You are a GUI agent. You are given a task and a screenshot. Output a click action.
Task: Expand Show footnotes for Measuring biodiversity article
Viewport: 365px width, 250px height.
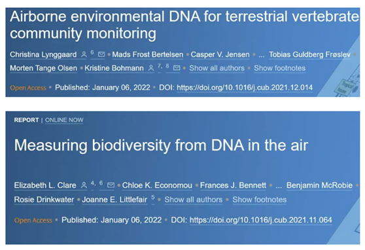[x=259, y=200]
